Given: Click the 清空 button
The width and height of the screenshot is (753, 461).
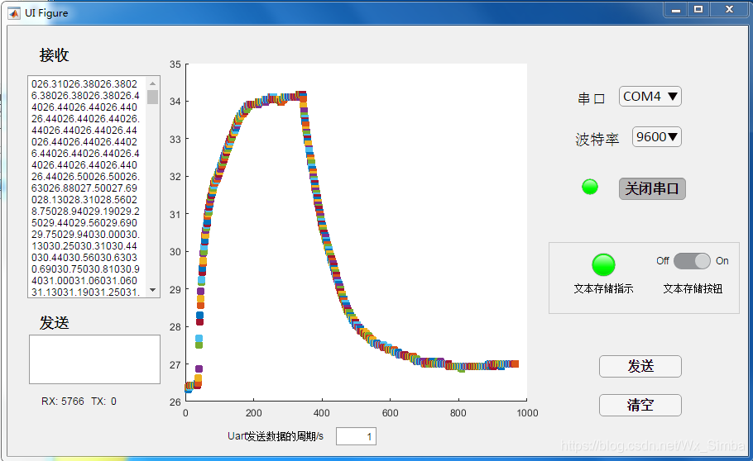Looking at the screenshot, I should coord(640,406).
